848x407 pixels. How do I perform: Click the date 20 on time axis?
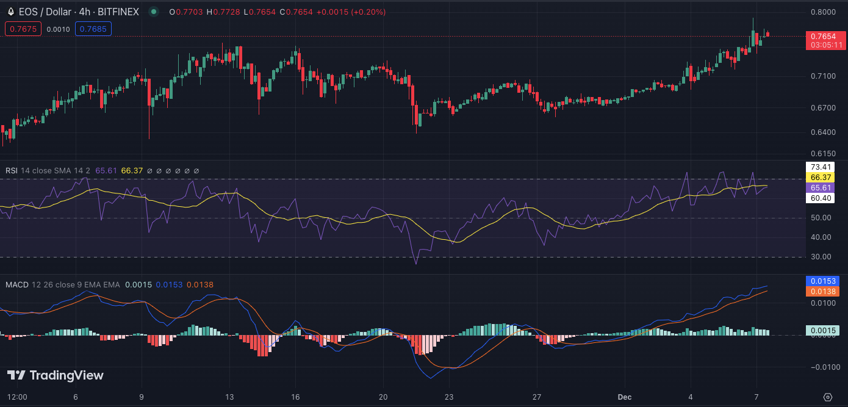click(x=383, y=397)
